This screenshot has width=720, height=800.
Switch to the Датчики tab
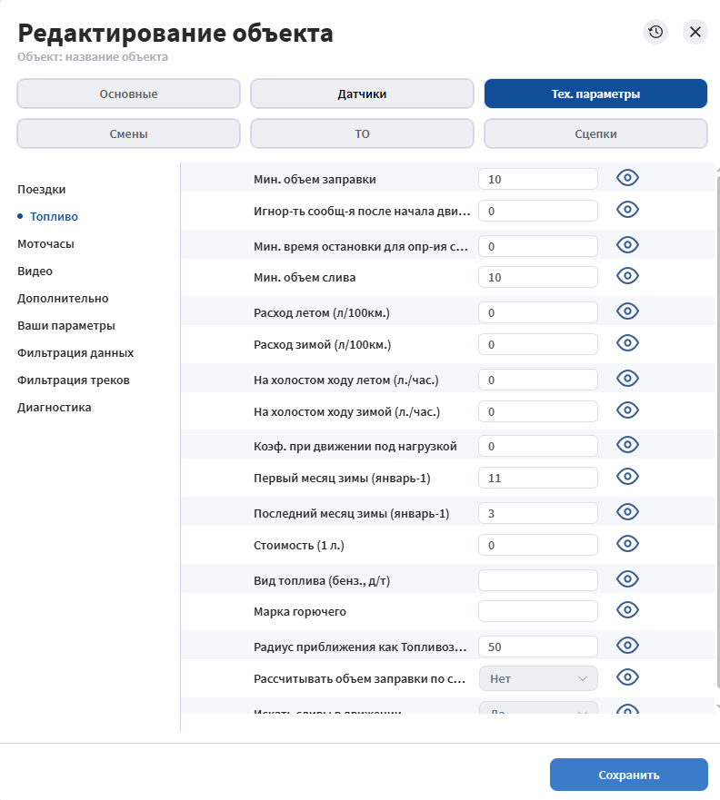(x=362, y=94)
